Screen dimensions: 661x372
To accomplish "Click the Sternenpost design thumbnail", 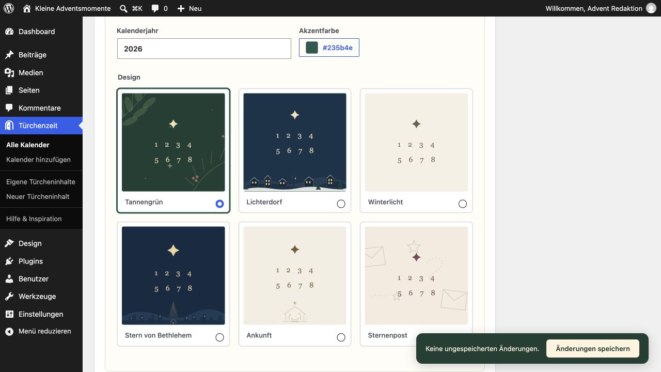I will (x=416, y=276).
